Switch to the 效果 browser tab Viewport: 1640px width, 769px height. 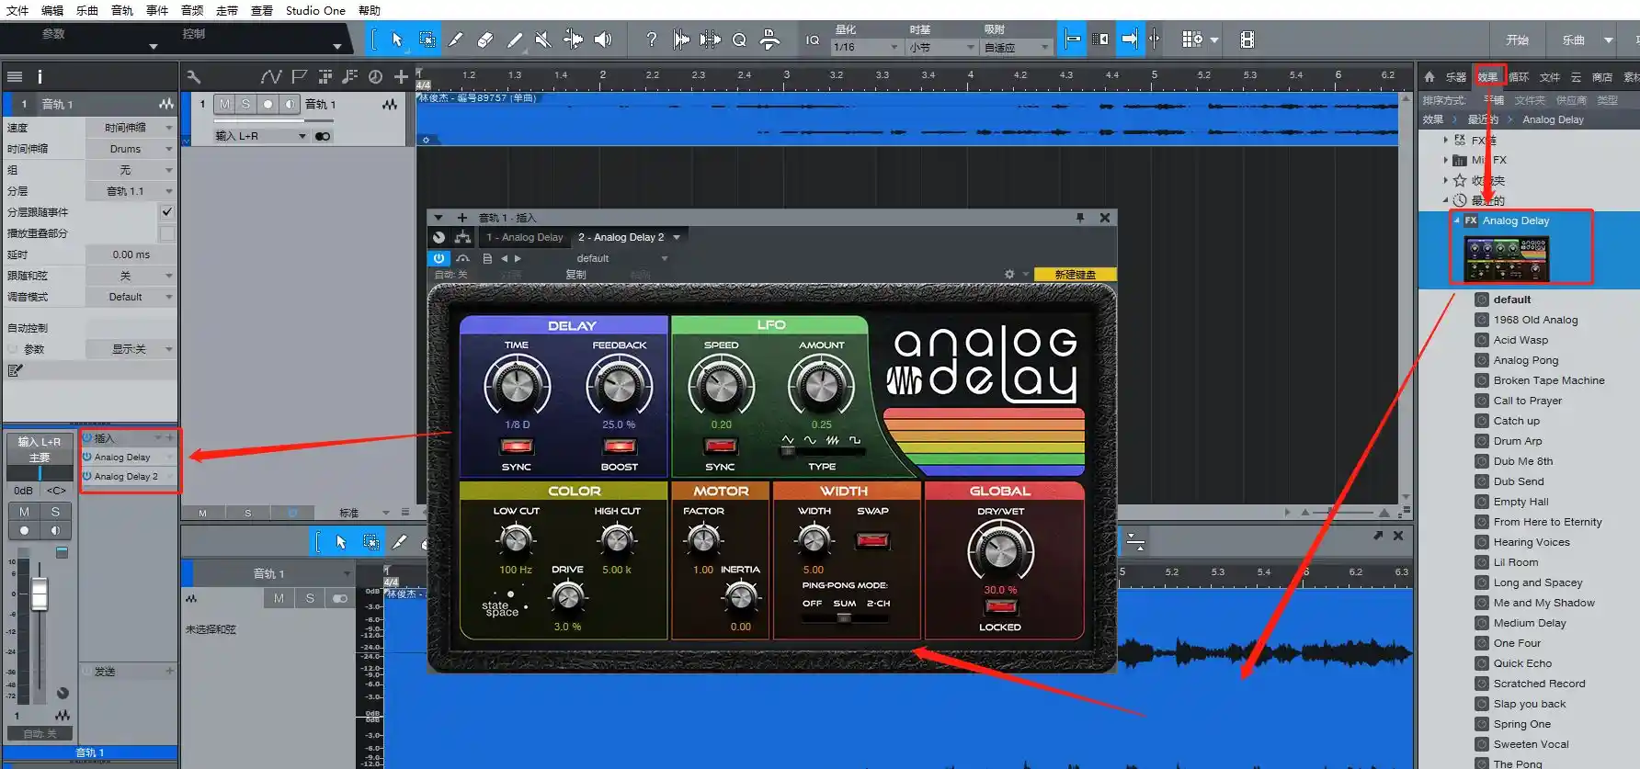tap(1488, 77)
